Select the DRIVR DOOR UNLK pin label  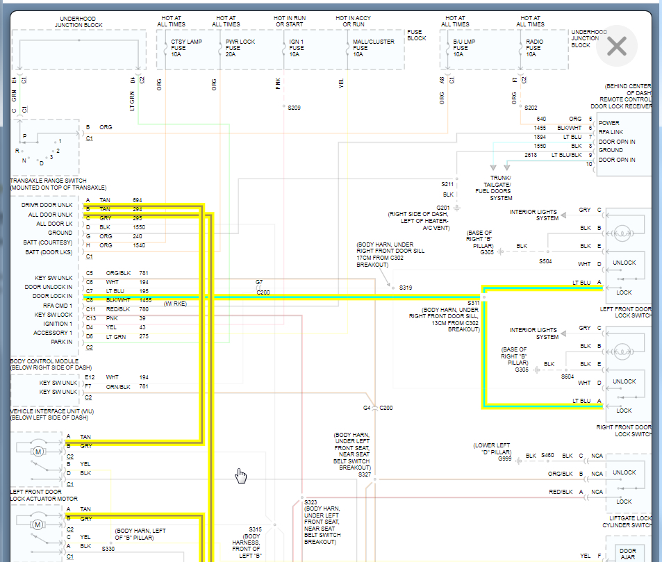(47, 205)
